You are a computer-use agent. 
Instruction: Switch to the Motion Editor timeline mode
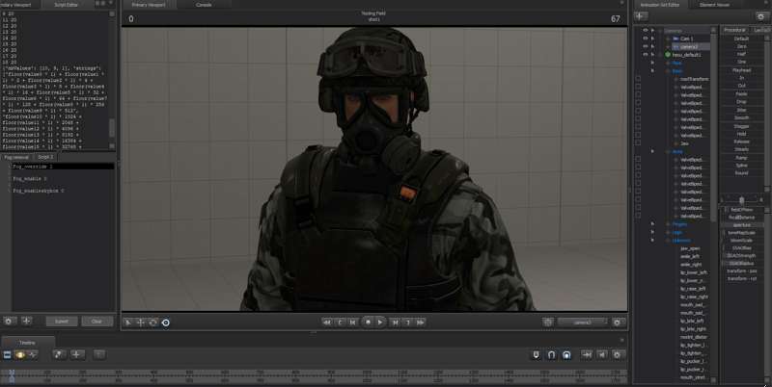coord(20,354)
